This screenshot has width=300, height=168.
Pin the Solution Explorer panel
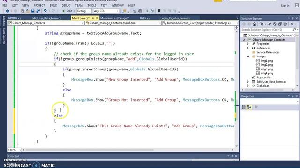(292, 18)
